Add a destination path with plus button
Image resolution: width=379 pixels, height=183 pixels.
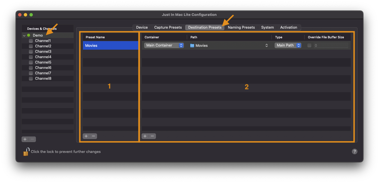145,136
